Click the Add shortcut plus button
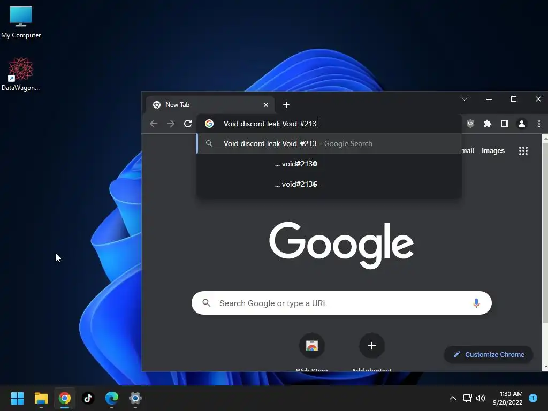The image size is (548, 411). pos(372,346)
